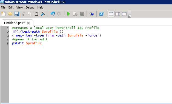This screenshot has height=104, width=172.
Task: Click "new-item" in line 3
Action: pyautogui.click(x=24, y=35)
